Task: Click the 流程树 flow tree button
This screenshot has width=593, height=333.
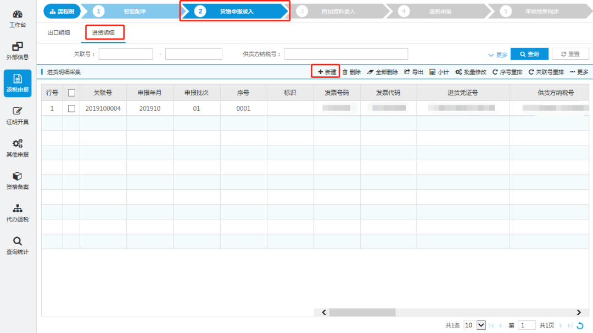Action: pos(62,12)
